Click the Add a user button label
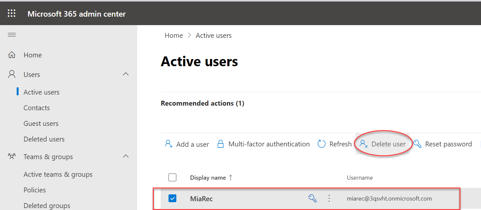Screen dimensions: 481x210 tap(193, 144)
